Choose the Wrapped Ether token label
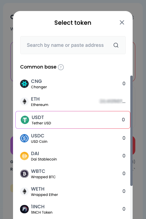 [x=44, y=195]
